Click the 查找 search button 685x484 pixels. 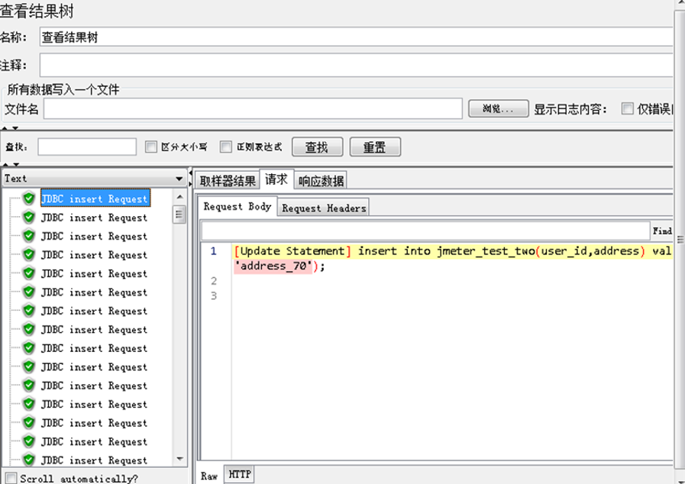coord(317,147)
